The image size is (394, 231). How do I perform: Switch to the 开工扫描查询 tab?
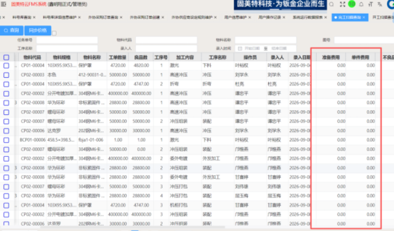(383, 17)
